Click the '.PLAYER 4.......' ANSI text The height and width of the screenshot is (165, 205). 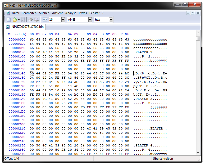coord(150,145)
